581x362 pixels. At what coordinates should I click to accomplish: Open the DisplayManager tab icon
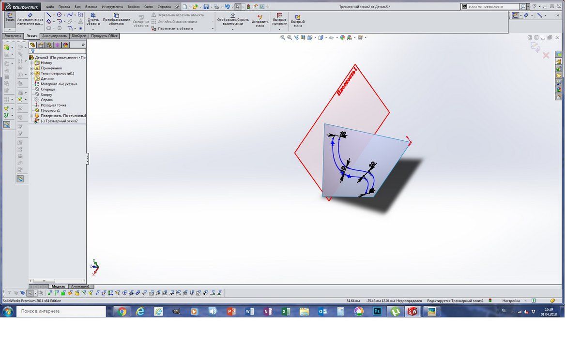[66, 45]
